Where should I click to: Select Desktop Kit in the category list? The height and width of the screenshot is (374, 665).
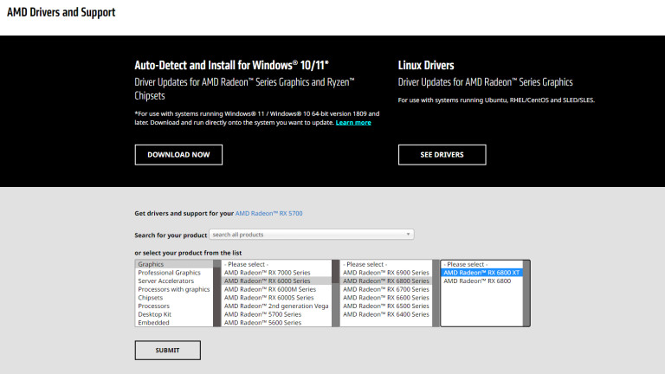coord(154,314)
